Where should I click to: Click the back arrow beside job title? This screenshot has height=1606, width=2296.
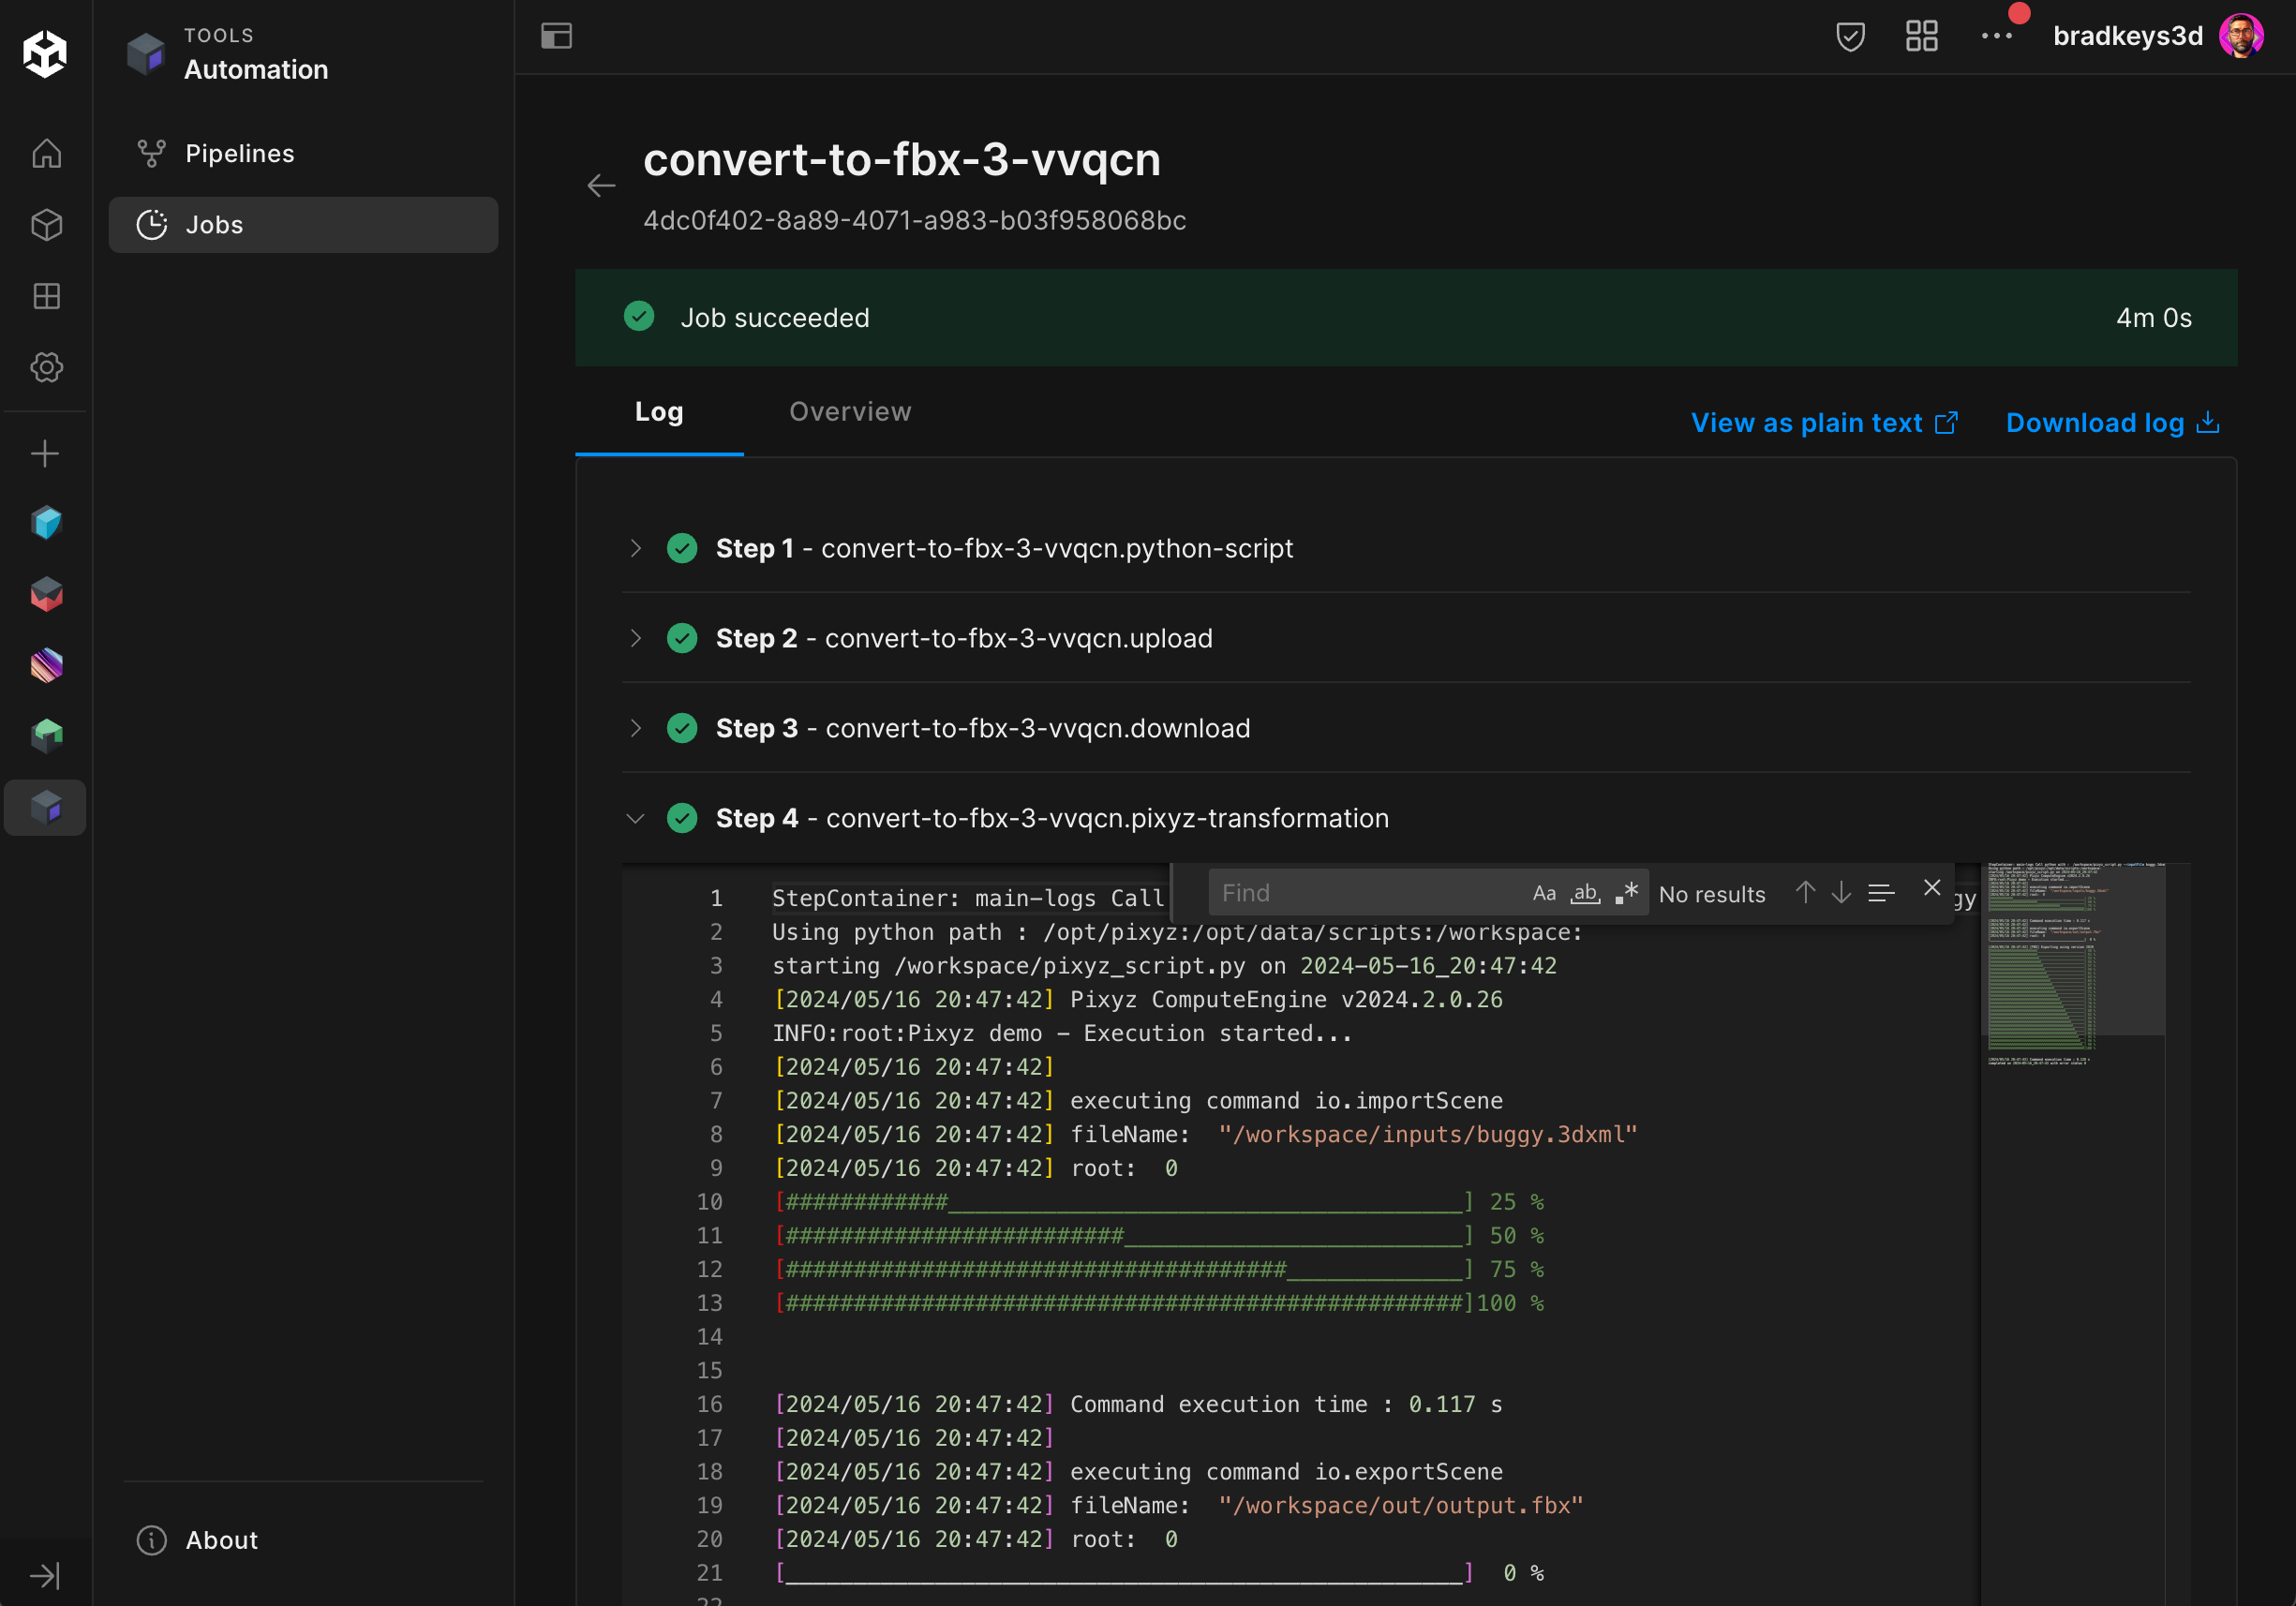click(x=601, y=186)
